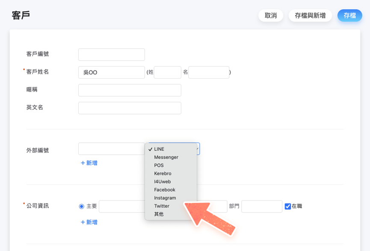The width and height of the screenshot is (370, 251).
Task: Click 新增 link under 公司資訊
Action: (x=89, y=222)
